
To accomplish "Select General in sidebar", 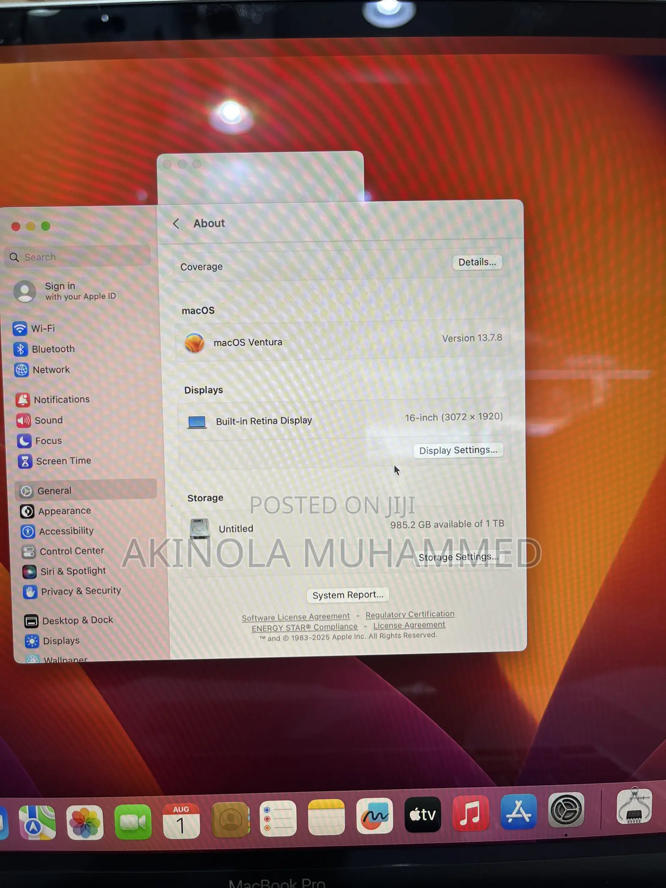I will [86, 491].
